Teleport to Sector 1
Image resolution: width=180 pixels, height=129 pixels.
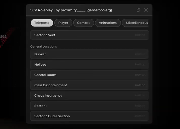click(x=89, y=106)
